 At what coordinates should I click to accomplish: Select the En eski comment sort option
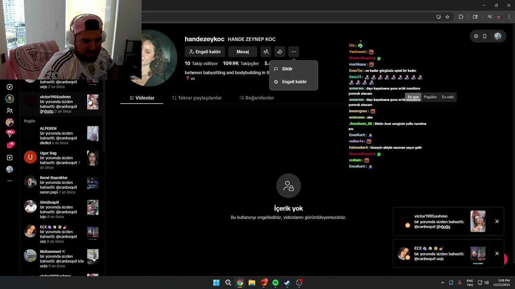coord(448,97)
